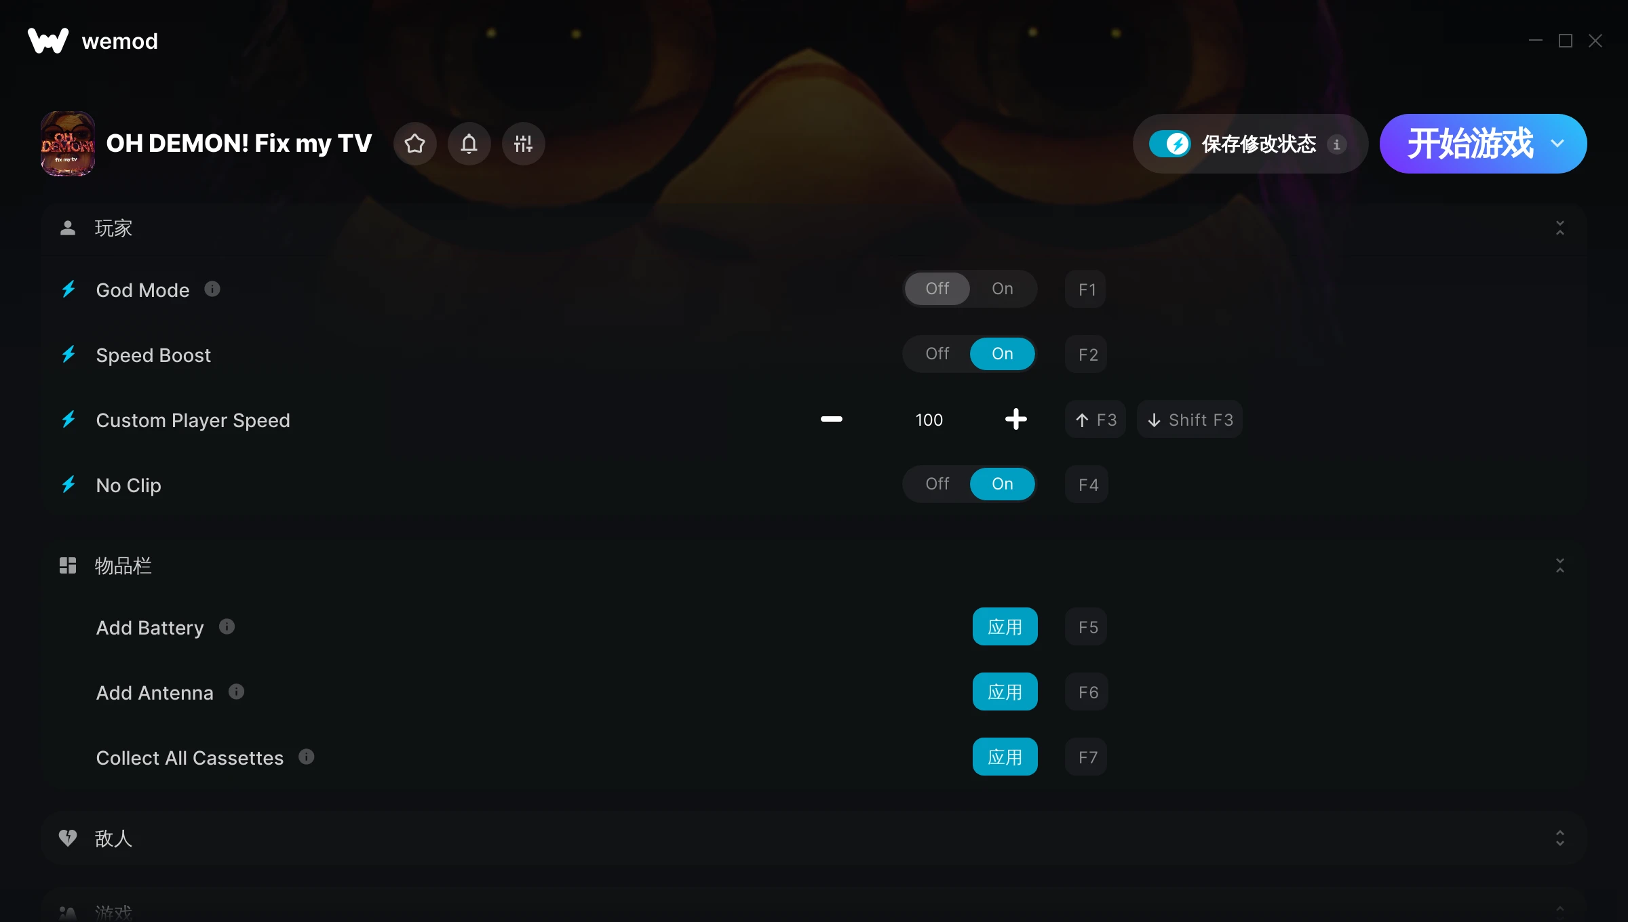
Task: Turn God Mode on
Action: tap(1002, 289)
